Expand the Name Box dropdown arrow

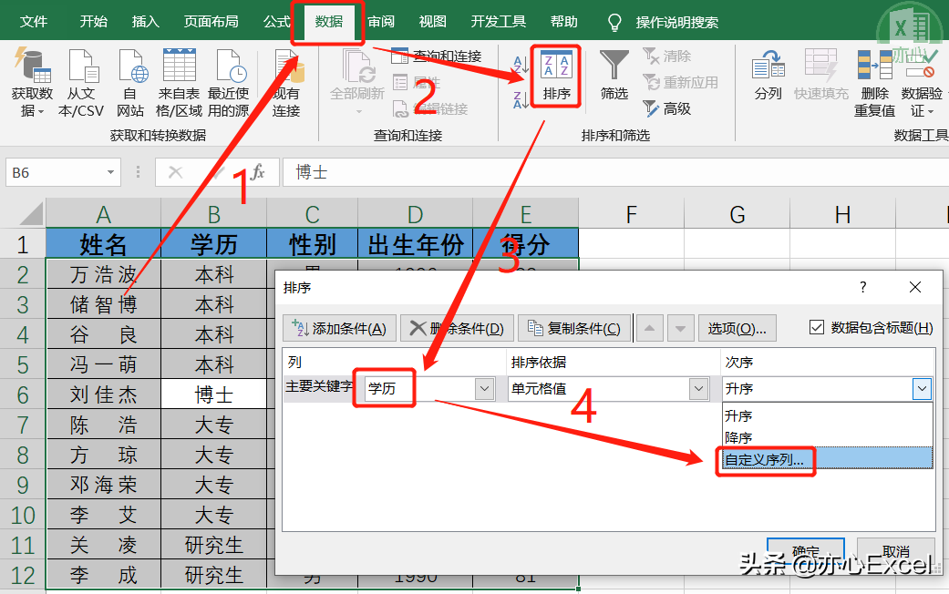pos(110,172)
